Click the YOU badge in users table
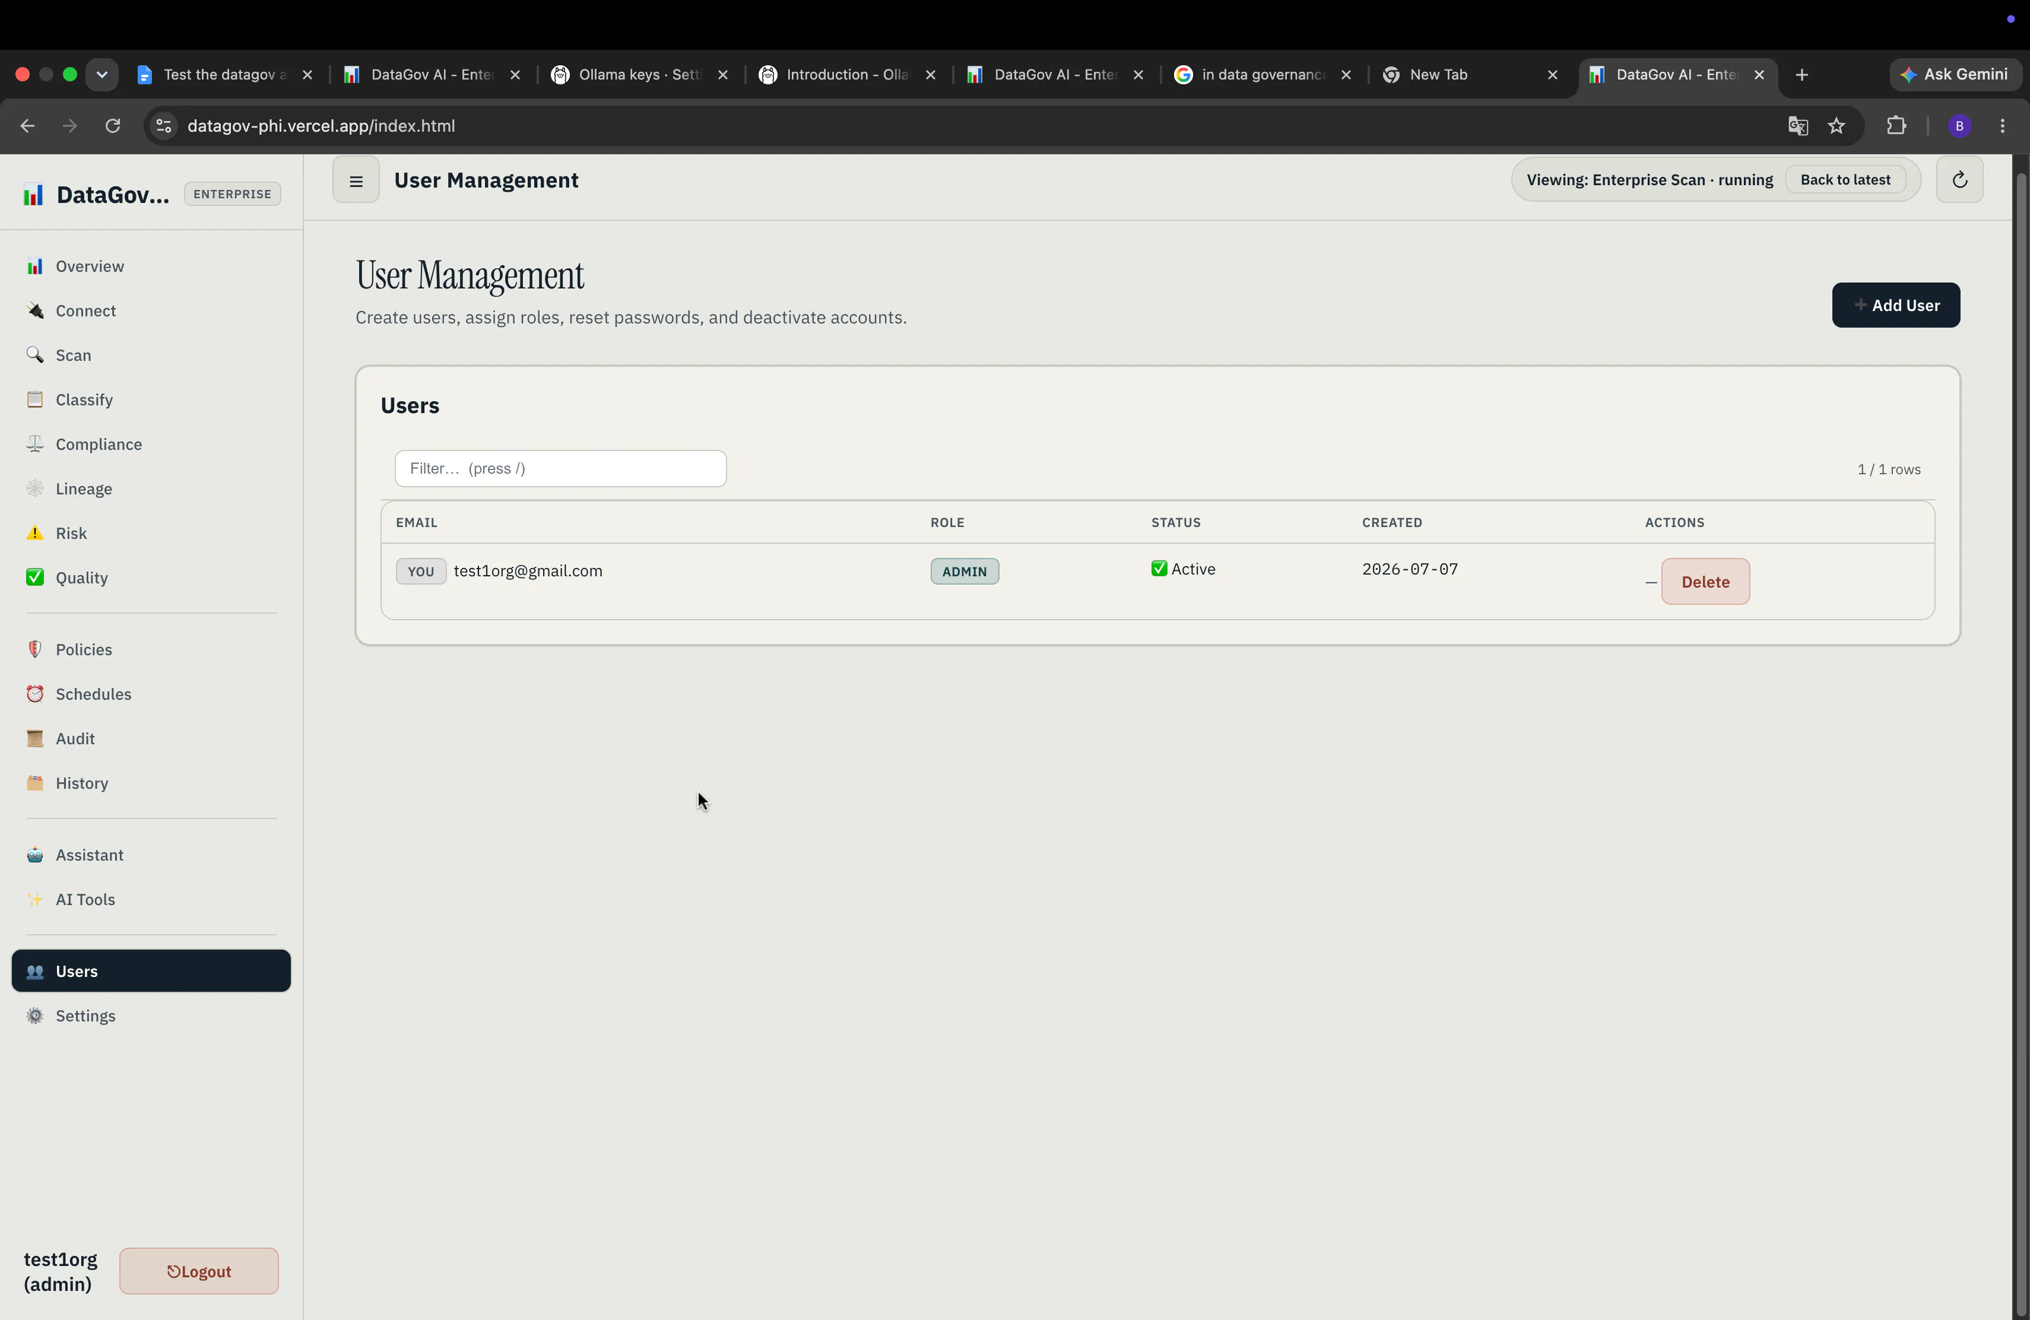Viewport: 2030px width, 1320px height. pos(420,572)
